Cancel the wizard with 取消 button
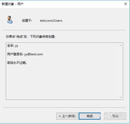Viewport: 130px width, 124px height. point(115,116)
